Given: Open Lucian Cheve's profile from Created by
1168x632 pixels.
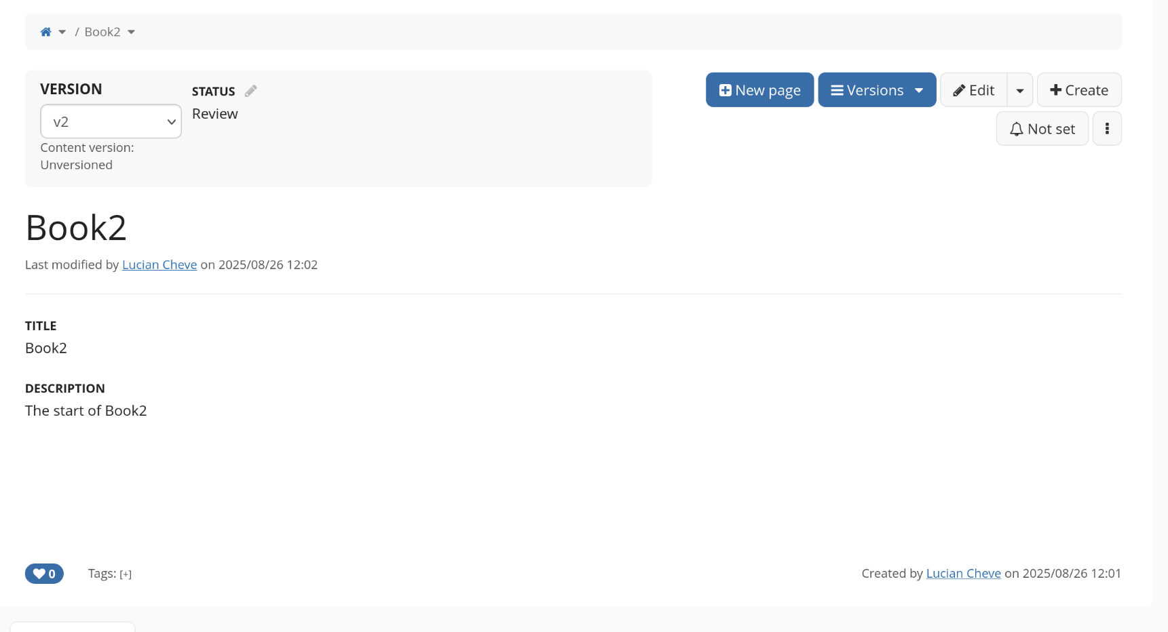Looking at the screenshot, I should pyautogui.click(x=963, y=573).
